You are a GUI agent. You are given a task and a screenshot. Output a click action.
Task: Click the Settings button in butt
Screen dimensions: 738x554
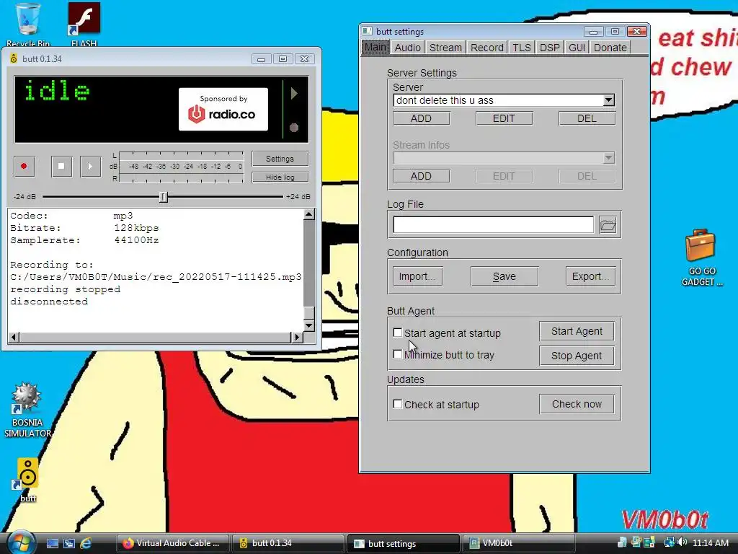click(280, 159)
